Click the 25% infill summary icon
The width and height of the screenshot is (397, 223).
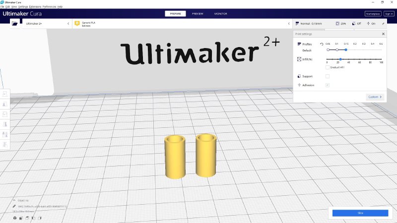tap(337, 23)
